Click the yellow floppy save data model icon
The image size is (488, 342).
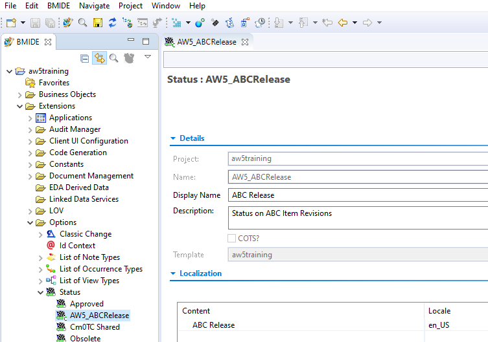click(98, 23)
